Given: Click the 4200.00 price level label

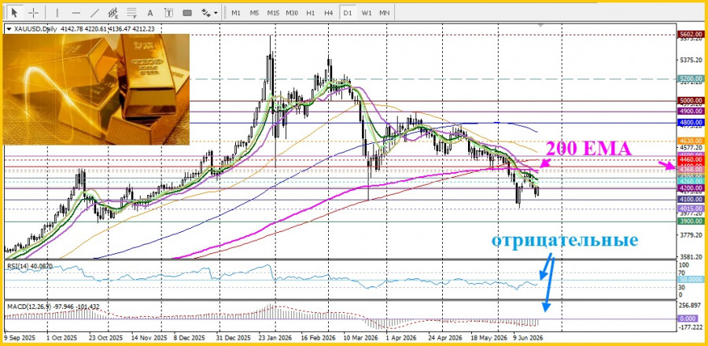Looking at the screenshot, I should pyautogui.click(x=691, y=188).
